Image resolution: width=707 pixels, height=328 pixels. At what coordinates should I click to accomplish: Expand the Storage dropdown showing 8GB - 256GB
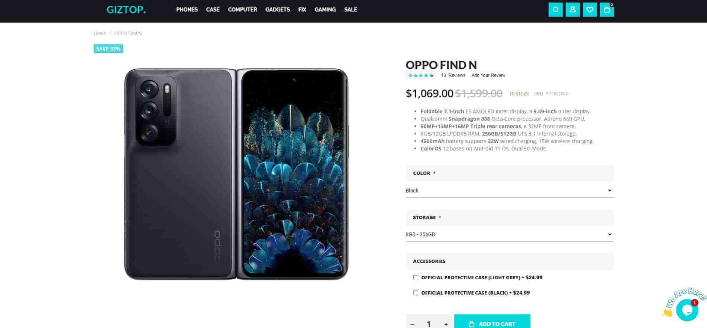[510, 234]
